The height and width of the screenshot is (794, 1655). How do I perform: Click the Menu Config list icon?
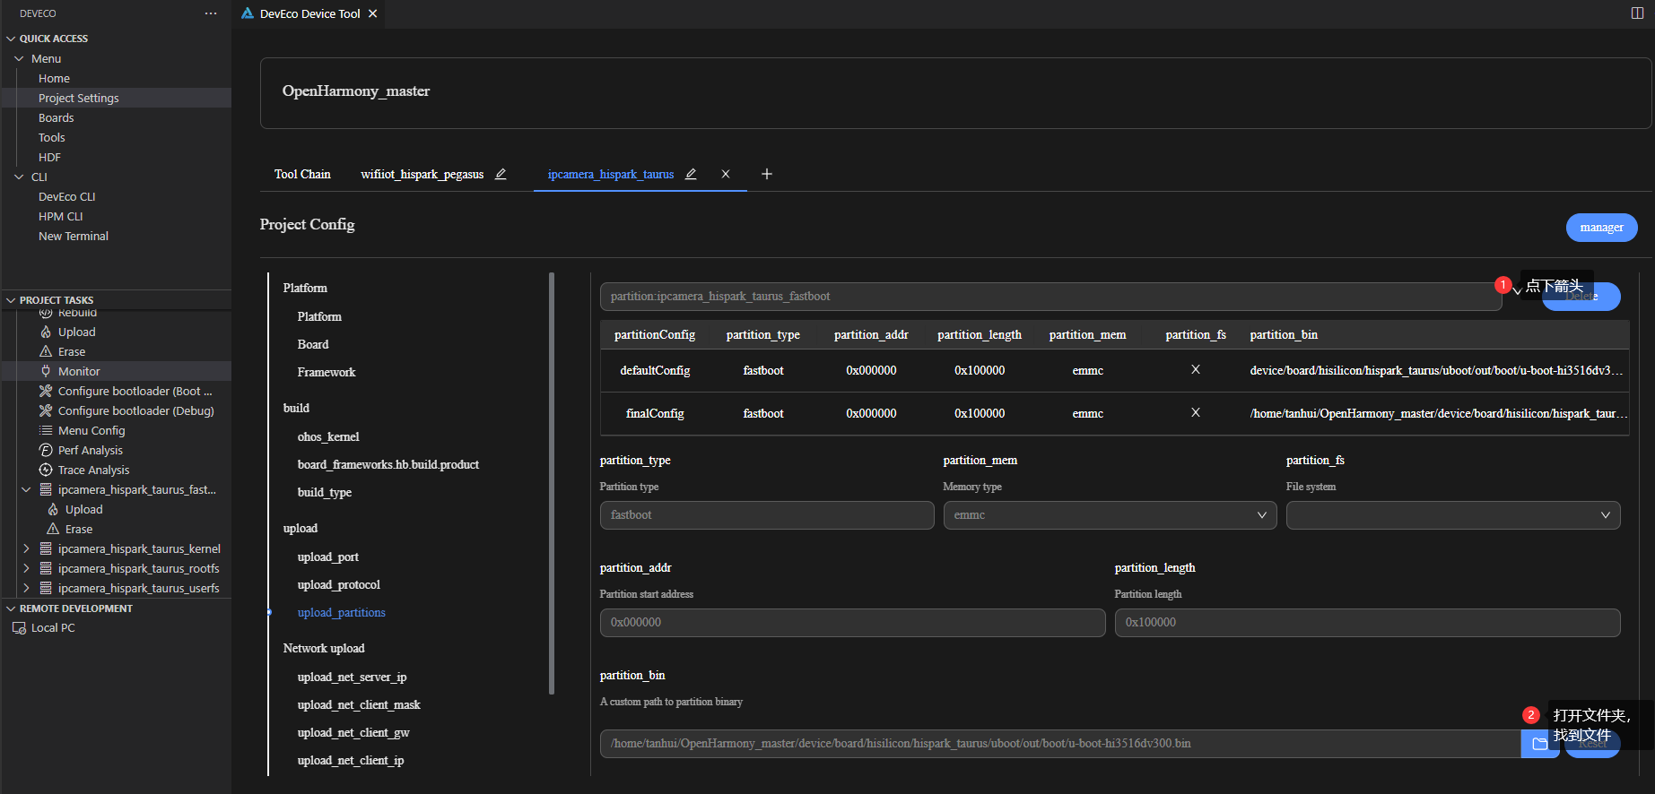point(46,430)
